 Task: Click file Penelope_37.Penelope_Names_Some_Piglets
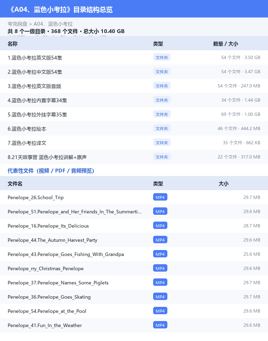[x=58, y=283]
